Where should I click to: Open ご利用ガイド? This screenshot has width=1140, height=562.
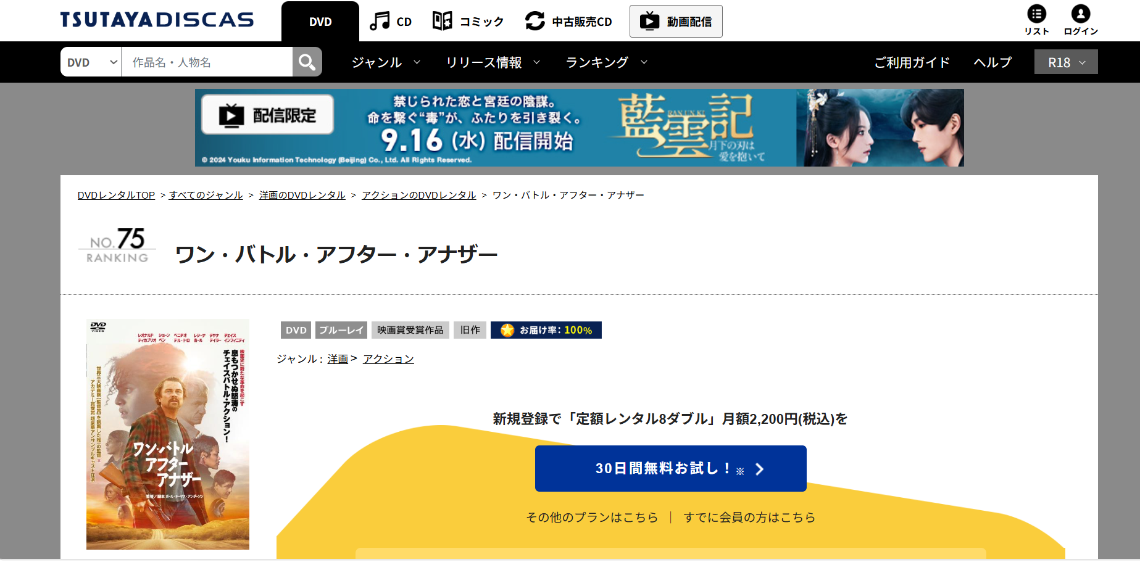[912, 62]
